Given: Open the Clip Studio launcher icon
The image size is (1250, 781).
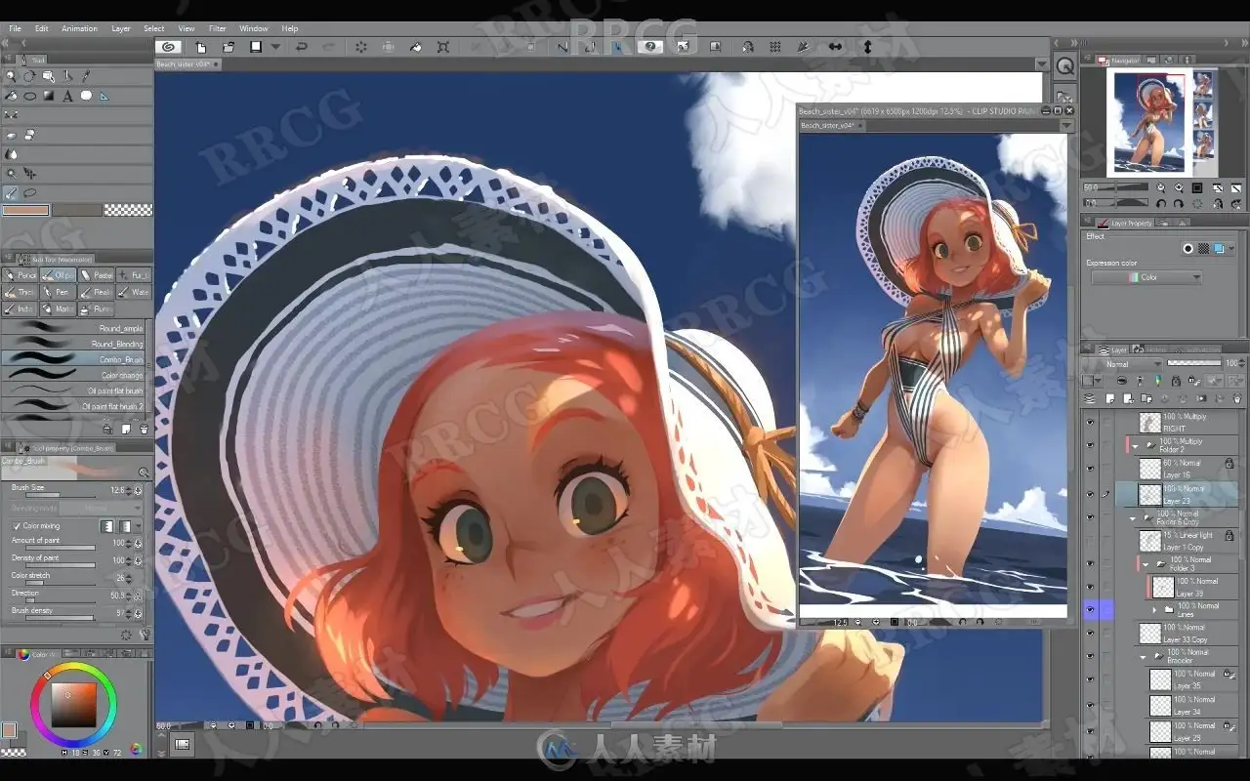Looking at the screenshot, I should pyautogui.click(x=169, y=47).
